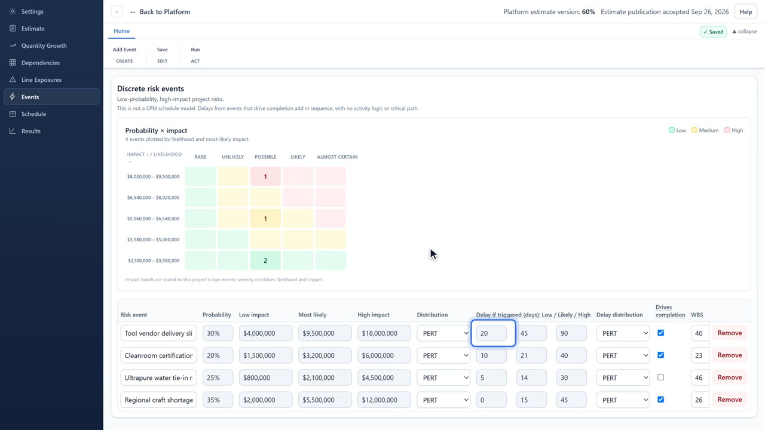Open the Dependencies grid icon

(x=13, y=63)
